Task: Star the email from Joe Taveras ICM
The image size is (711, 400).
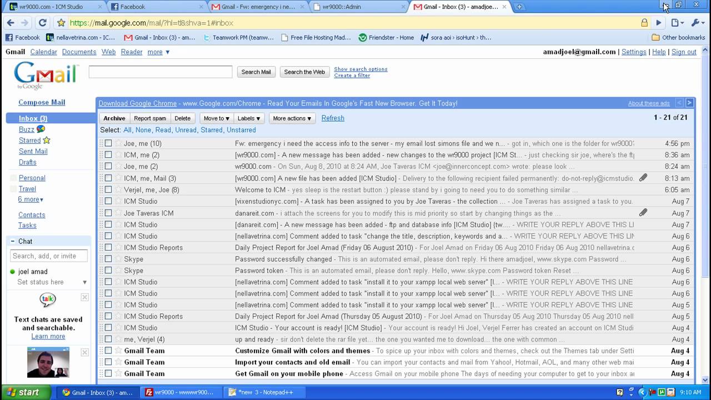Action: pos(118,213)
